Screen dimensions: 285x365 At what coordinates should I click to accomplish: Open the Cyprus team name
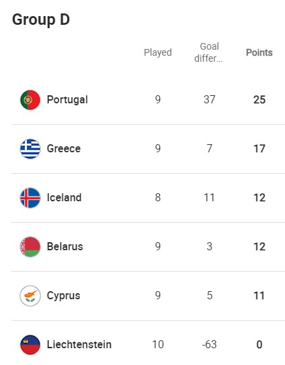point(63,296)
